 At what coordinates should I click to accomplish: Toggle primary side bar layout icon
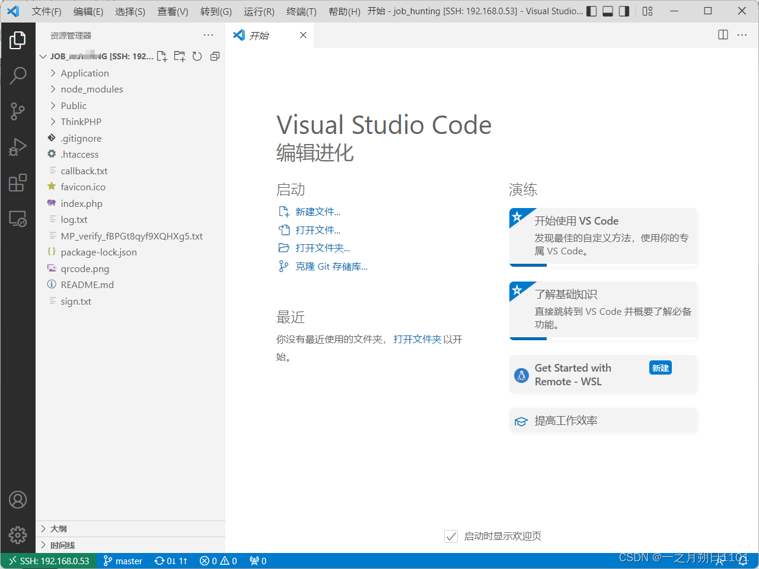(592, 11)
